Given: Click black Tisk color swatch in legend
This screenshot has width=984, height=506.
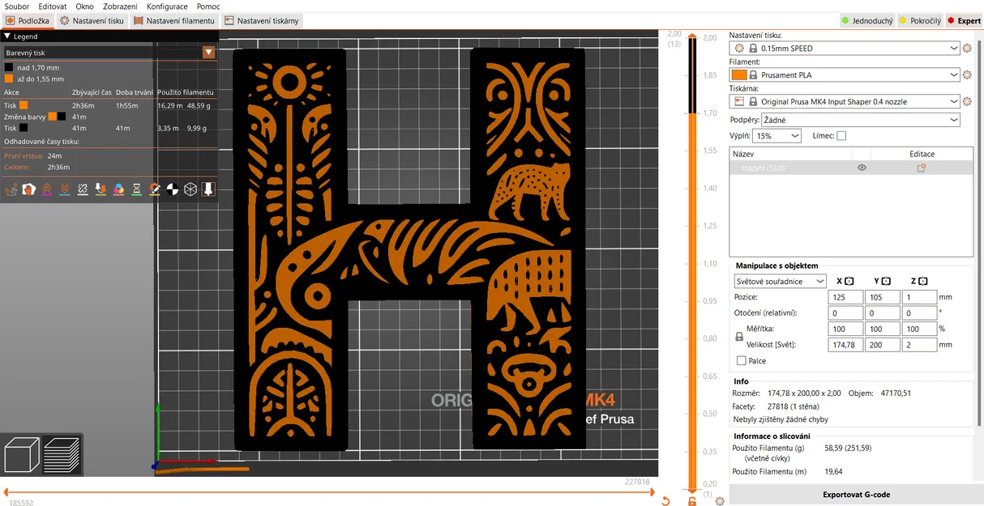Looking at the screenshot, I should pyautogui.click(x=24, y=128).
